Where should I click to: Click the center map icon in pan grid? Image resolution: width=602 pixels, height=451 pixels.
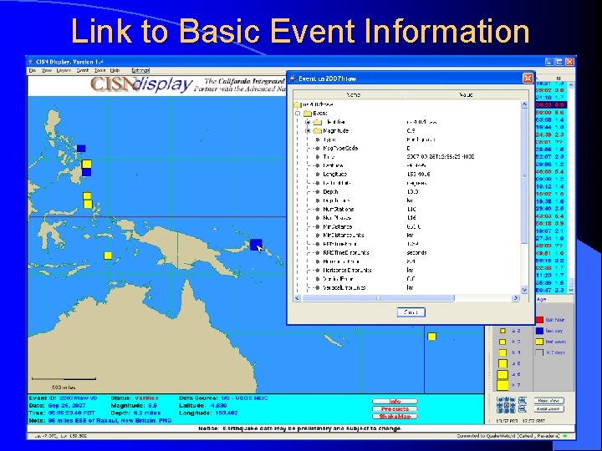pyautogui.click(x=507, y=405)
